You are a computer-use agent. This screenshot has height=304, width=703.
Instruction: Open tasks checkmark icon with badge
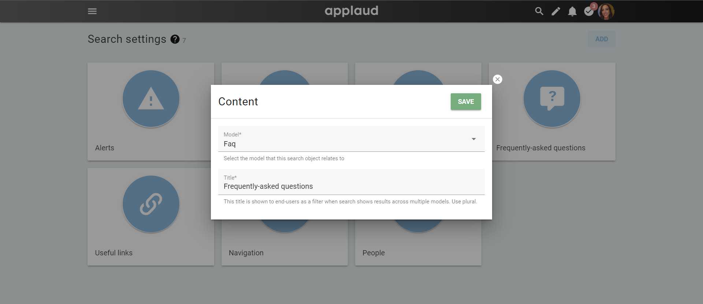(x=589, y=11)
